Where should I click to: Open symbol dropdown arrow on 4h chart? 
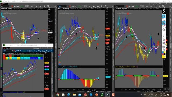coord(125,6)
